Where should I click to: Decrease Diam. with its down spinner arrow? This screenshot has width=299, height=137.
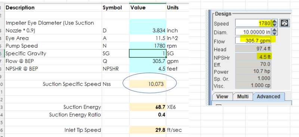pos(275,34)
